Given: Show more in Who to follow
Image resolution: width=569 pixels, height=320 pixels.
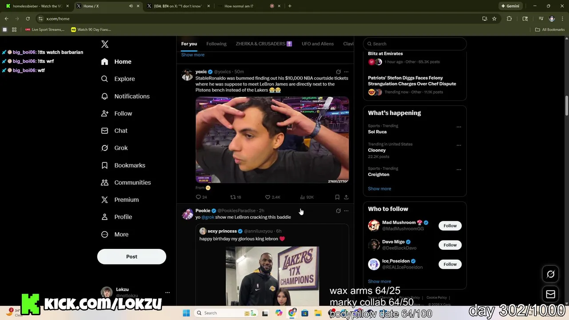Looking at the screenshot, I should click(379, 281).
